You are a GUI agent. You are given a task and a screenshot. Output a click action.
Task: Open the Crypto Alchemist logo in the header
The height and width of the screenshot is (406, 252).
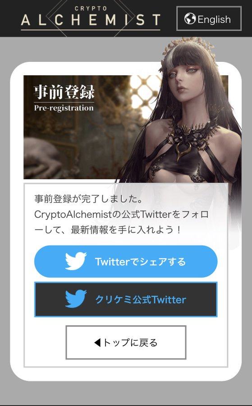[91, 18]
